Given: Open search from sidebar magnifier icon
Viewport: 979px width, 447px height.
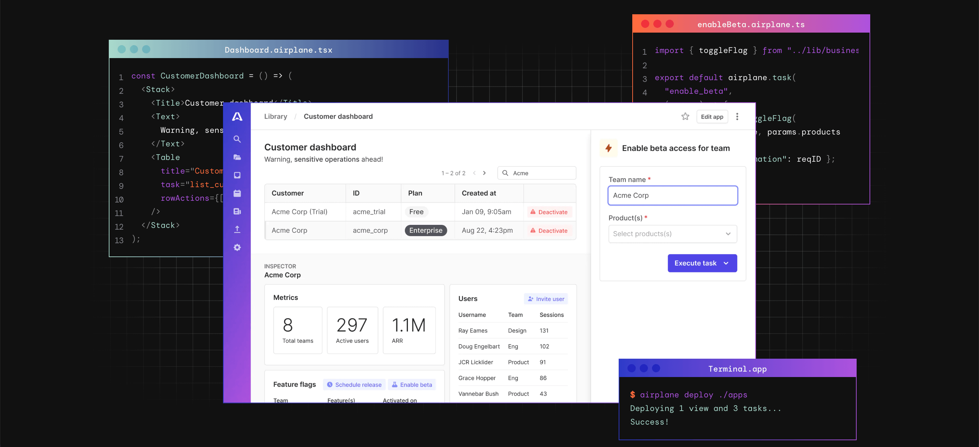Looking at the screenshot, I should pyautogui.click(x=237, y=139).
